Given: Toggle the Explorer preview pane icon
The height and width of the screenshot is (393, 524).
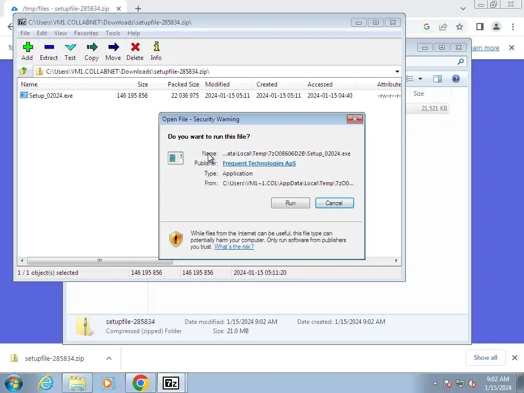Looking at the screenshot, I should (x=438, y=79).
